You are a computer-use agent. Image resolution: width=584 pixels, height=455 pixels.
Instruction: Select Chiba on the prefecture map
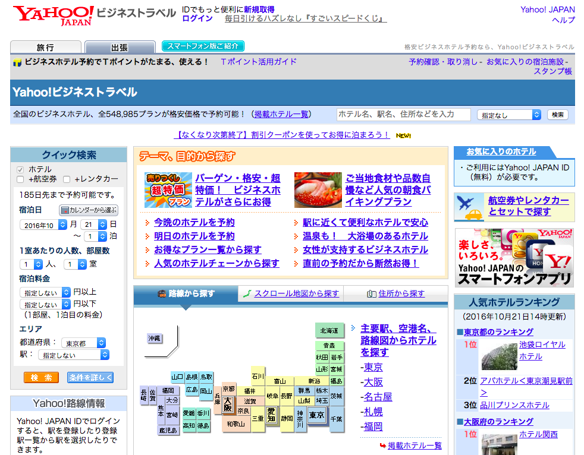click(x=337, y=419)
